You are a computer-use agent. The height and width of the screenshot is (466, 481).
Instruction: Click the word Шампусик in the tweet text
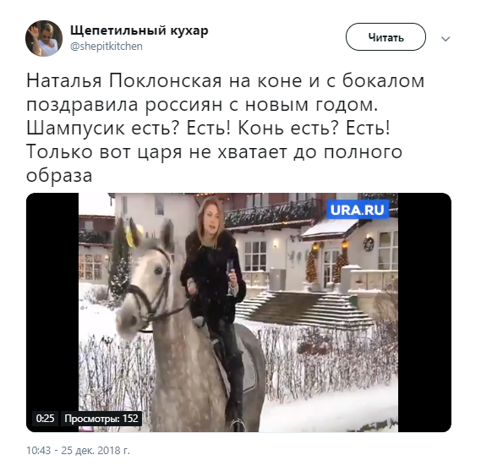coord(75,129)
